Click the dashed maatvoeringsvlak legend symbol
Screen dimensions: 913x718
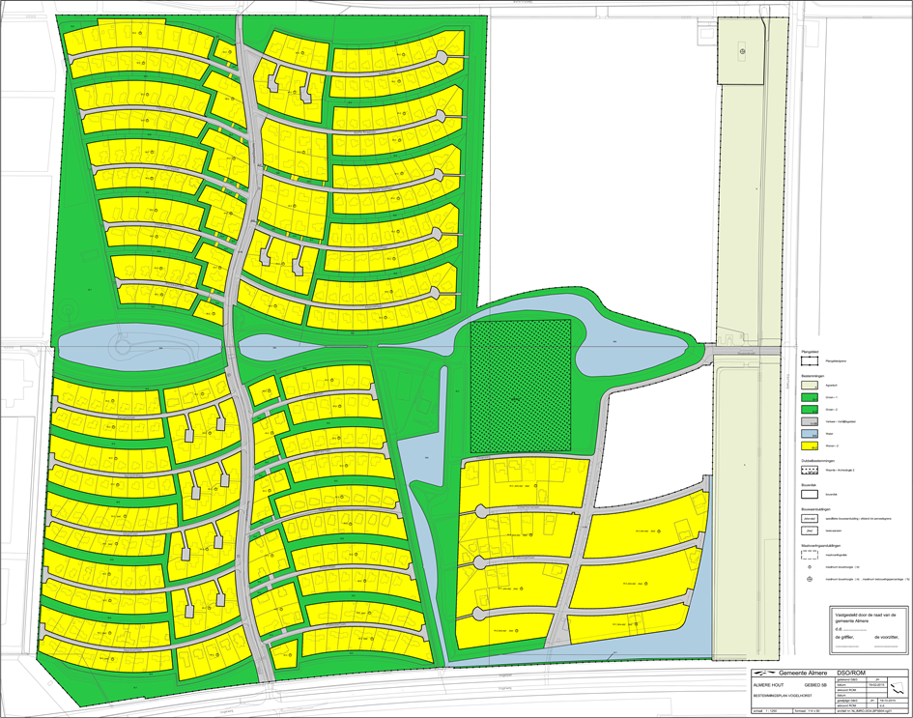point(810,555)
